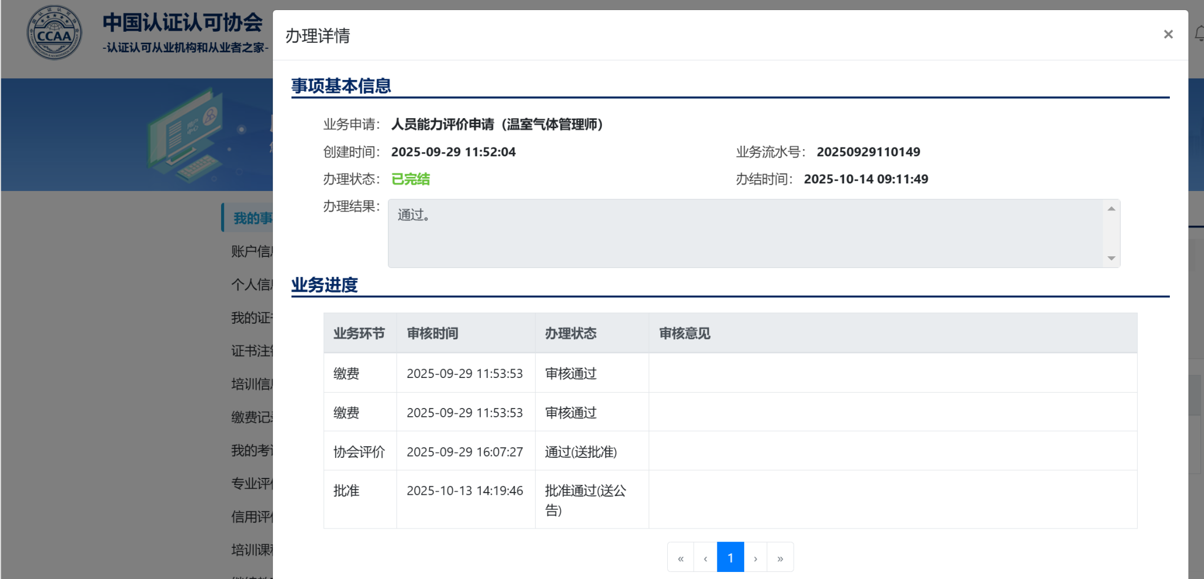The height and width of the screenshot is (579, 1204).
Task: Open the 我的事 sidebar menu item
Action: (x=252, y=218)
